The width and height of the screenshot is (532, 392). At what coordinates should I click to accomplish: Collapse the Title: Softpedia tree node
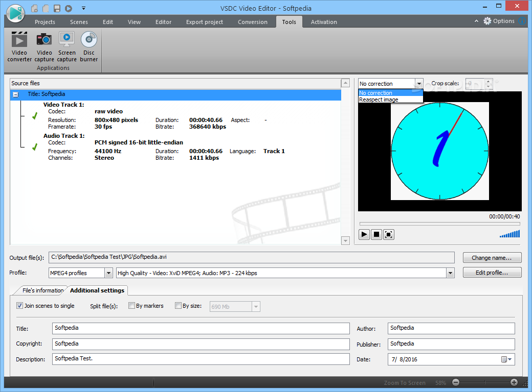pos(16,94)
